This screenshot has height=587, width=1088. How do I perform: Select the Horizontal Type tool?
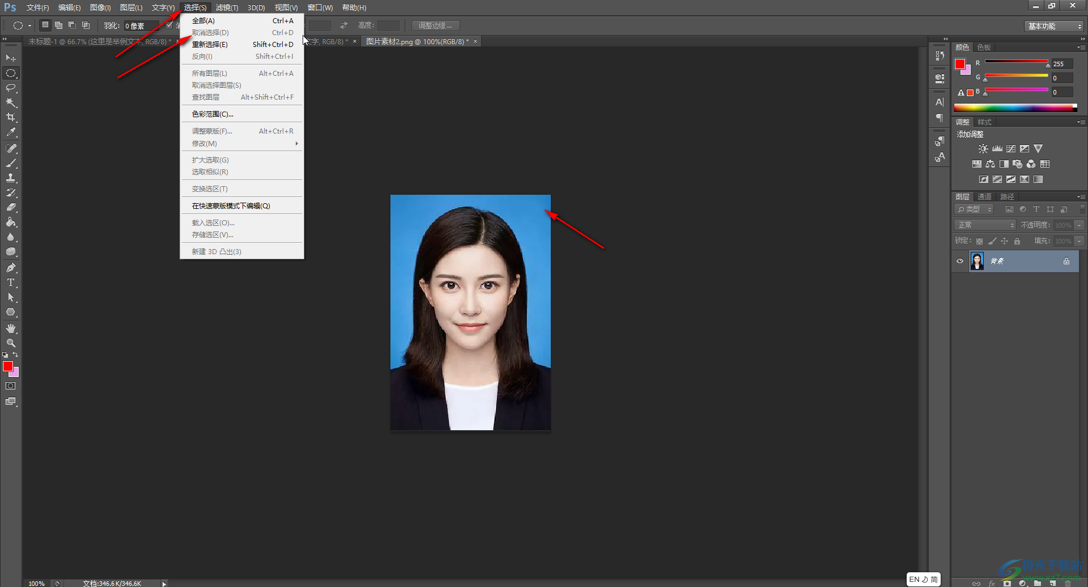pyautogui.click(x=11, y=282)
